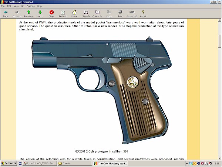Click the blue globe tray icon
This screenshot has width=222, height=167.
tap(191, 163)
